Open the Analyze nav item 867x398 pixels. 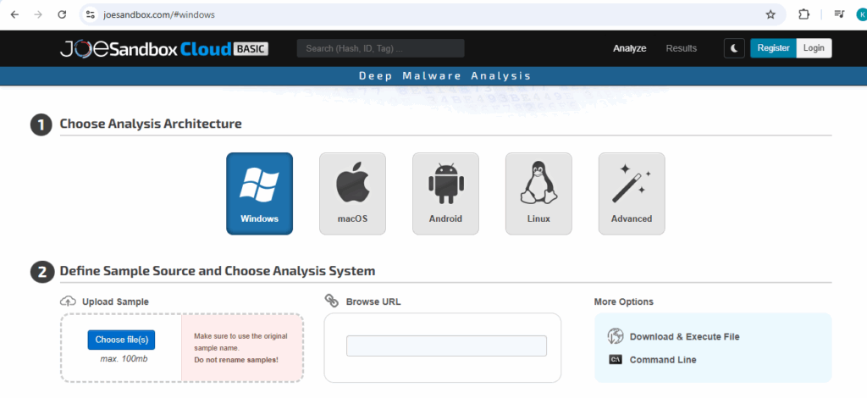[x=629, y=48]
